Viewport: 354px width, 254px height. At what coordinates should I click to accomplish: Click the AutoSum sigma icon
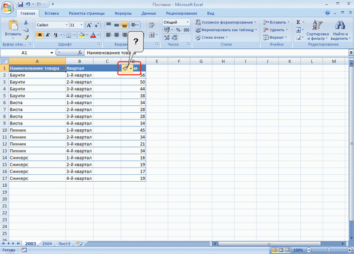tap(298, 22)
